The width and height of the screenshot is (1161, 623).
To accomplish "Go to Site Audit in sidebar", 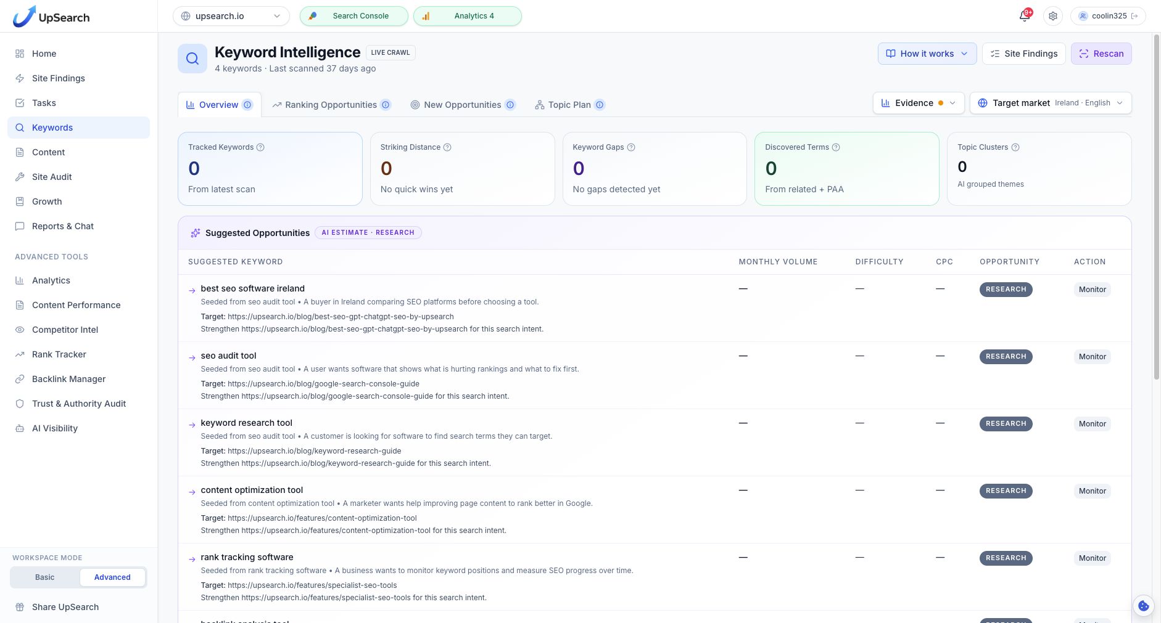I will coord(78,177).
